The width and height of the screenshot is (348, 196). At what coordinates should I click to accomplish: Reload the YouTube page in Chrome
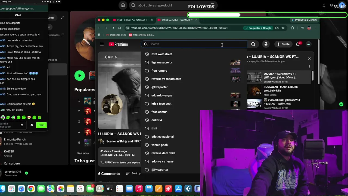click(x=113, y=28)
